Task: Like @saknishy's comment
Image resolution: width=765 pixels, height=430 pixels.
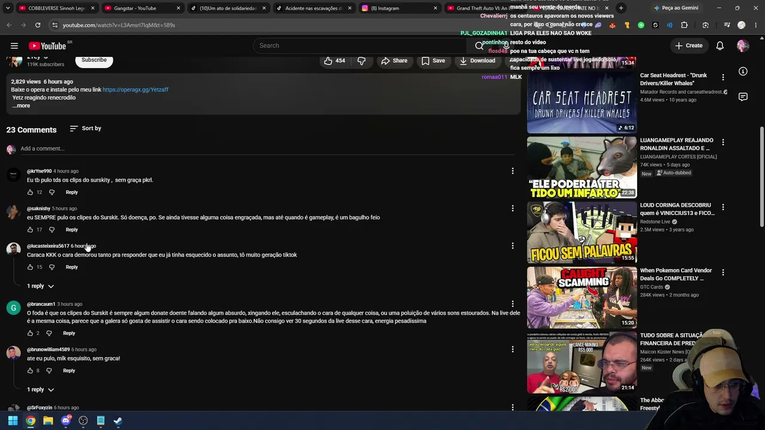Action: point(30,230)
